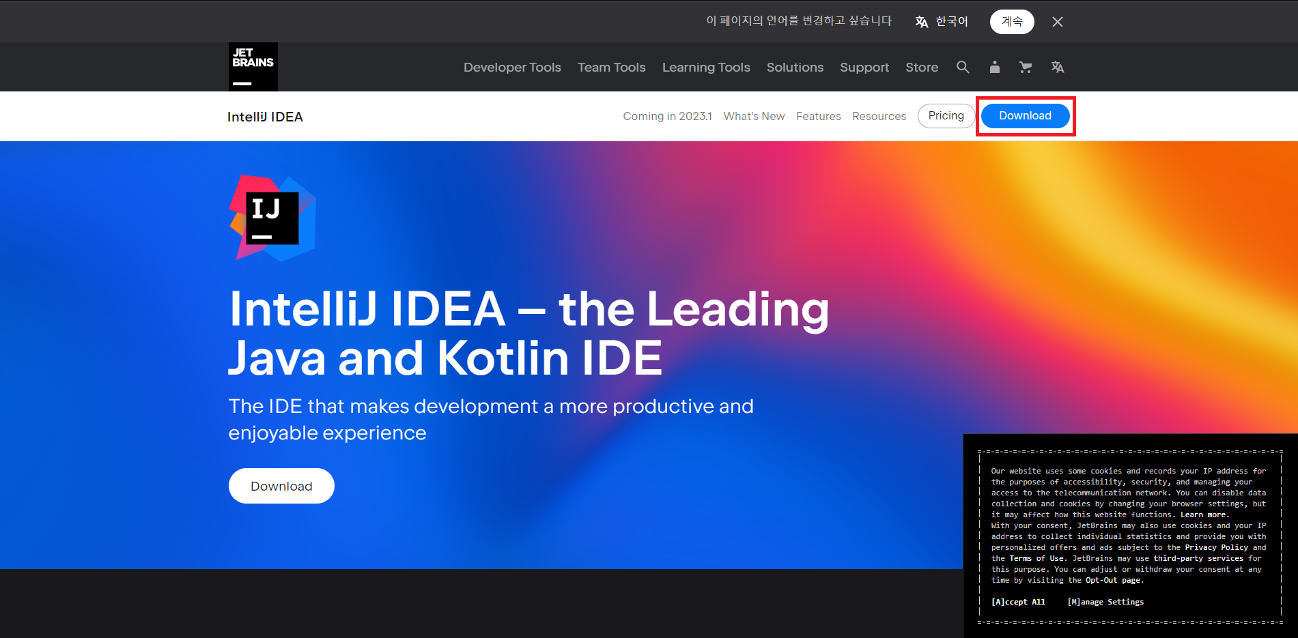Image resolution: width=1298 pixels, height=638 pixels.
Task: Click the JetBrains logo
Action: (x=253, y=67)
